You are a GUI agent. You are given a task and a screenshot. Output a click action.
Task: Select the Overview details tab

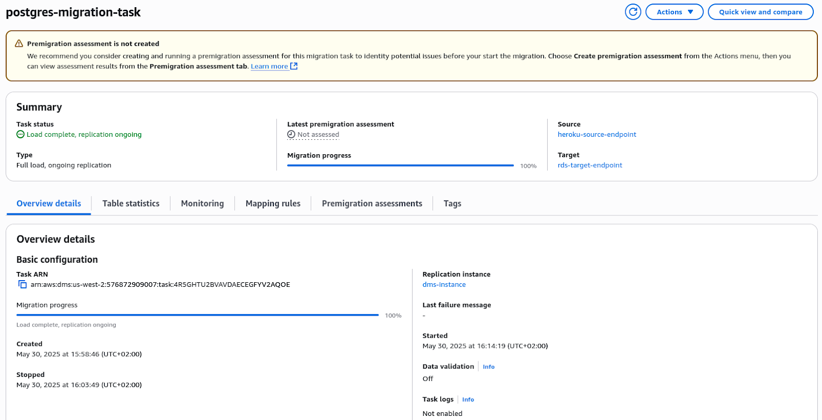49,204
